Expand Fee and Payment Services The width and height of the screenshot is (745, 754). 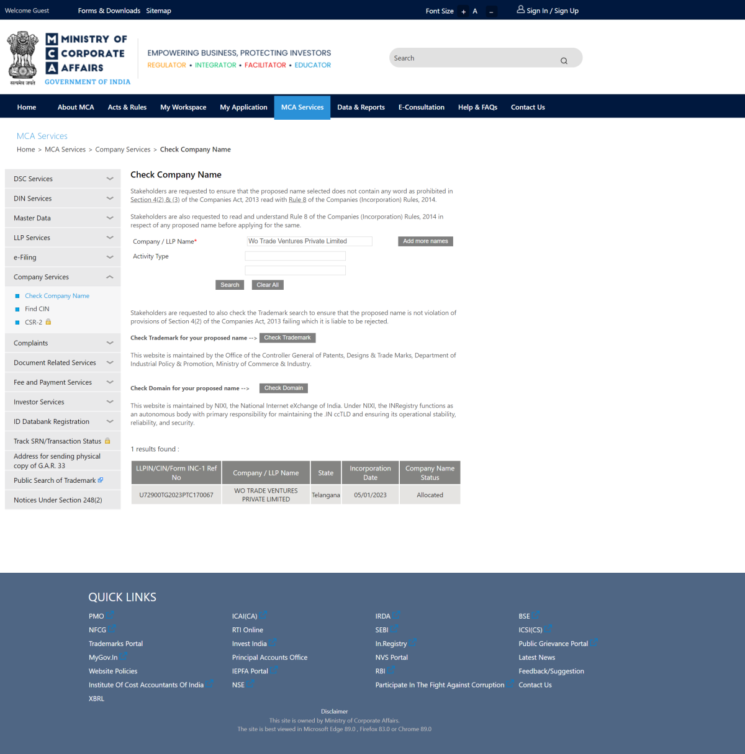pos(110,382)
